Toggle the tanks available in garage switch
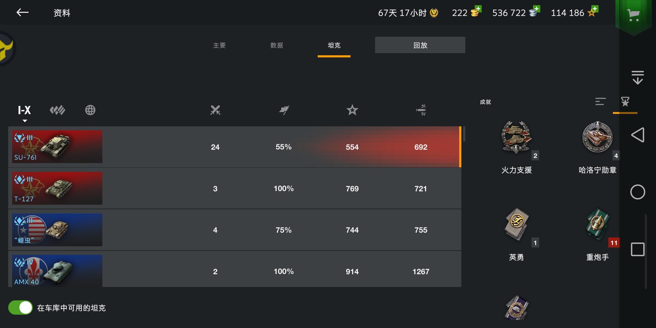Viewport: 656px width, 328px height. click(20, 308)
